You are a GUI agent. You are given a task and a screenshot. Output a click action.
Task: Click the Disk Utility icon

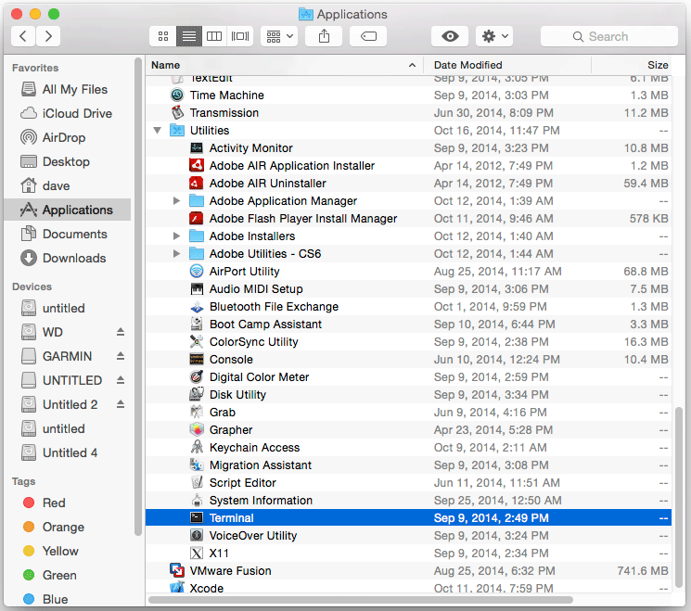(x=197, y=395)
